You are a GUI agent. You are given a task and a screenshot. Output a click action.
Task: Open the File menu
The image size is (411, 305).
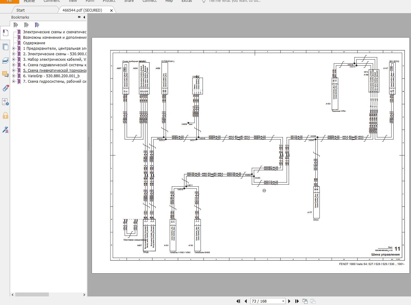(x=9, y=1)
